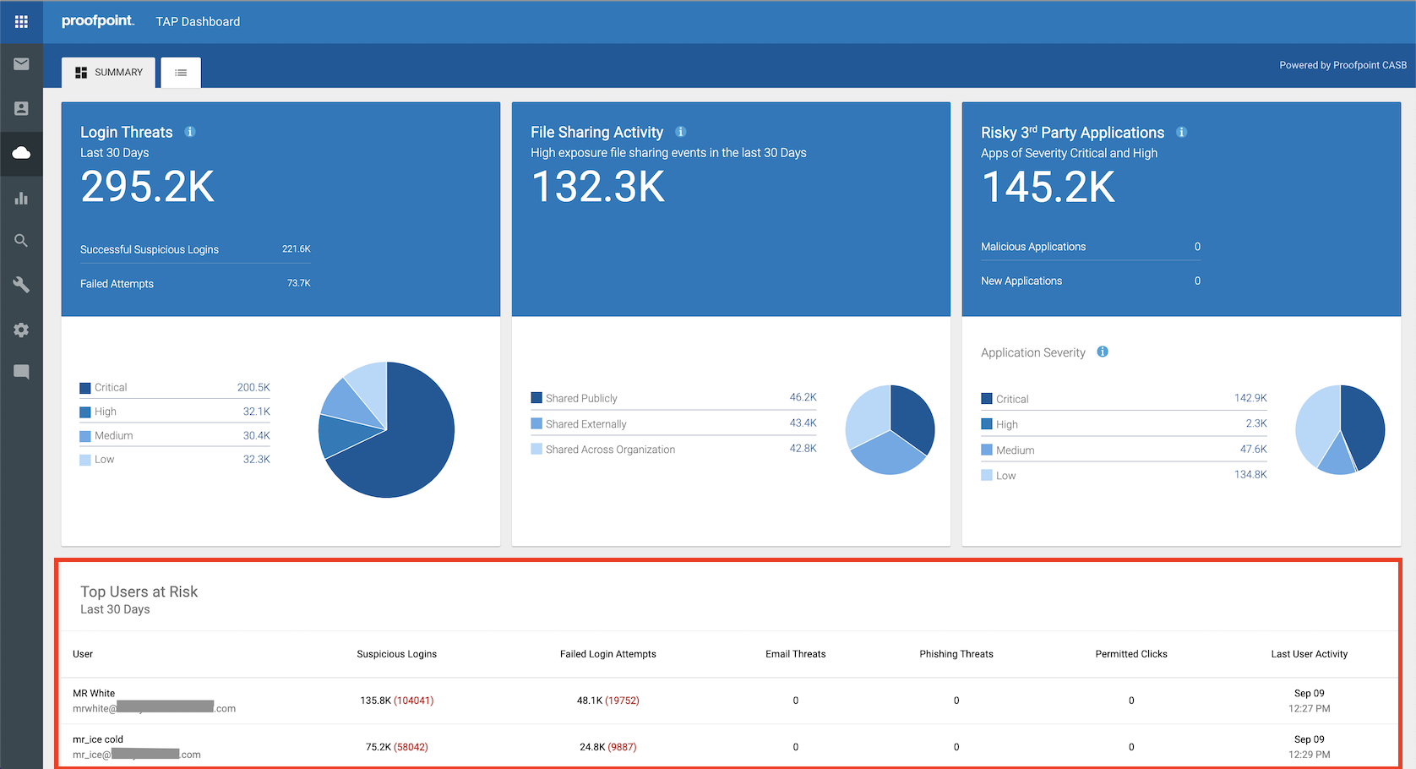
Task: Click the File Sharing Activity pie chart
Action: 890,429
